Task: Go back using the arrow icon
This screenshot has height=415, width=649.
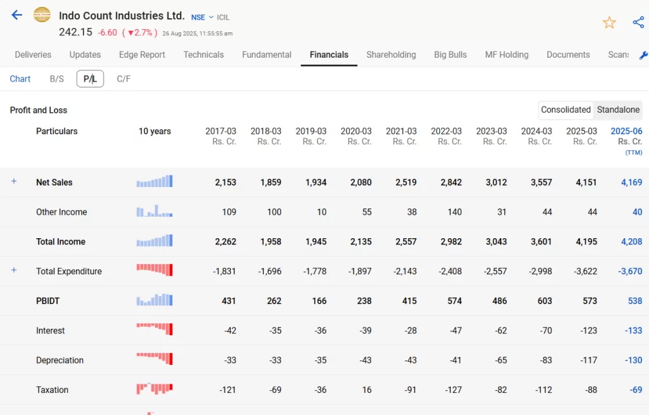Action: pyautogui.click(x=16, y=15)
